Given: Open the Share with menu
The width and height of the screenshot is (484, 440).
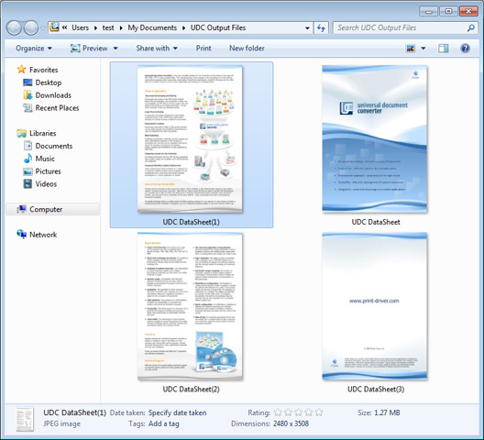Looking at the screenshot, I should (x=157, y=49).
